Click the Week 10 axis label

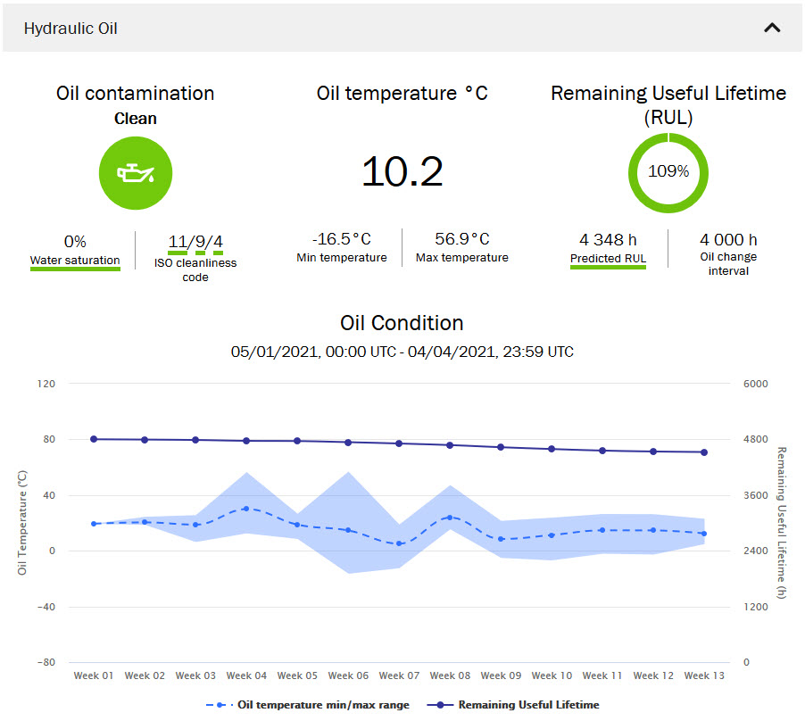click(x=552, y=675)
